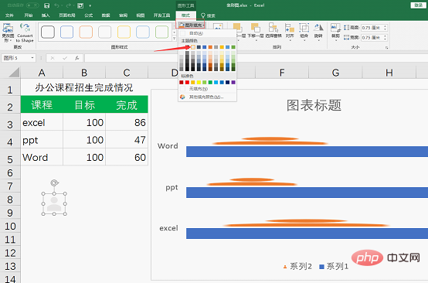Open the Customize Quick Access Toolbar arrow
428x283 pixels.
point(90,5)
